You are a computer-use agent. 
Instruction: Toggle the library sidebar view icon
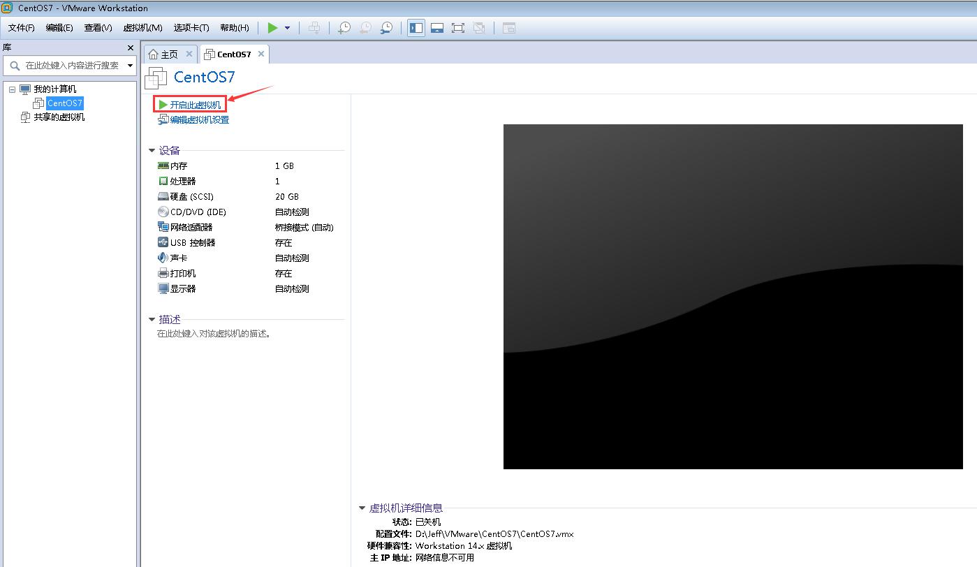pyautogui.click(x=416, y=28)
